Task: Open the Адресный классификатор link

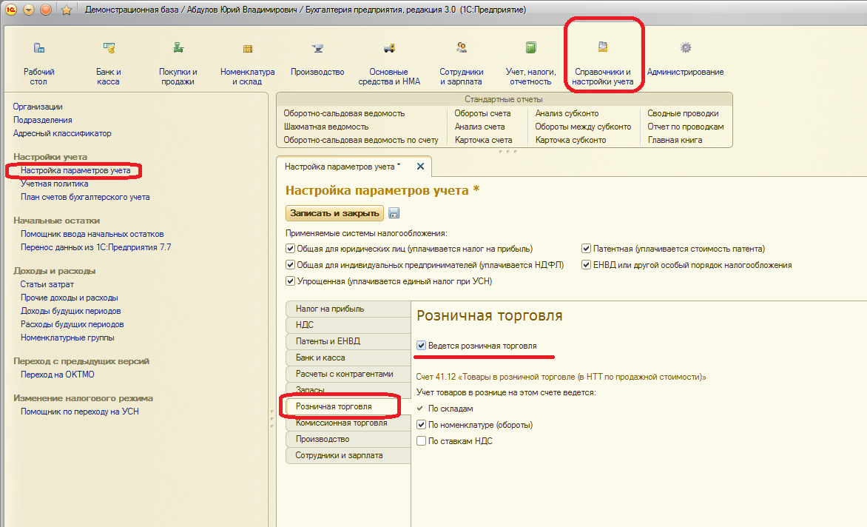Action: (62, 133)
